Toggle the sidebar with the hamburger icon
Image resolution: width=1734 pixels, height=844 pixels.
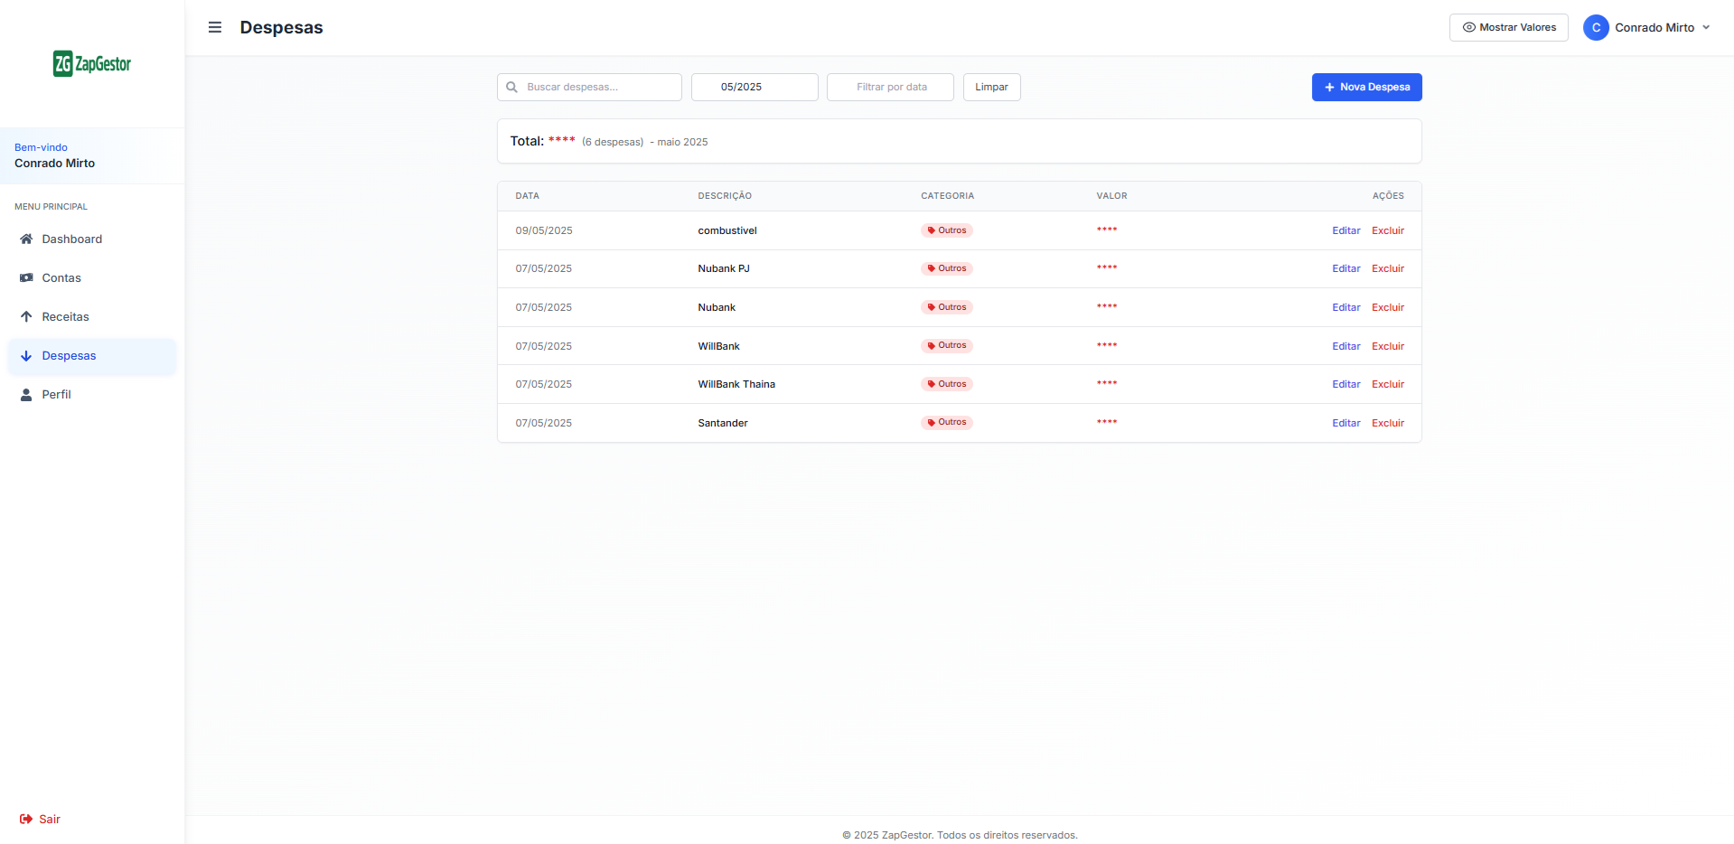215,27
